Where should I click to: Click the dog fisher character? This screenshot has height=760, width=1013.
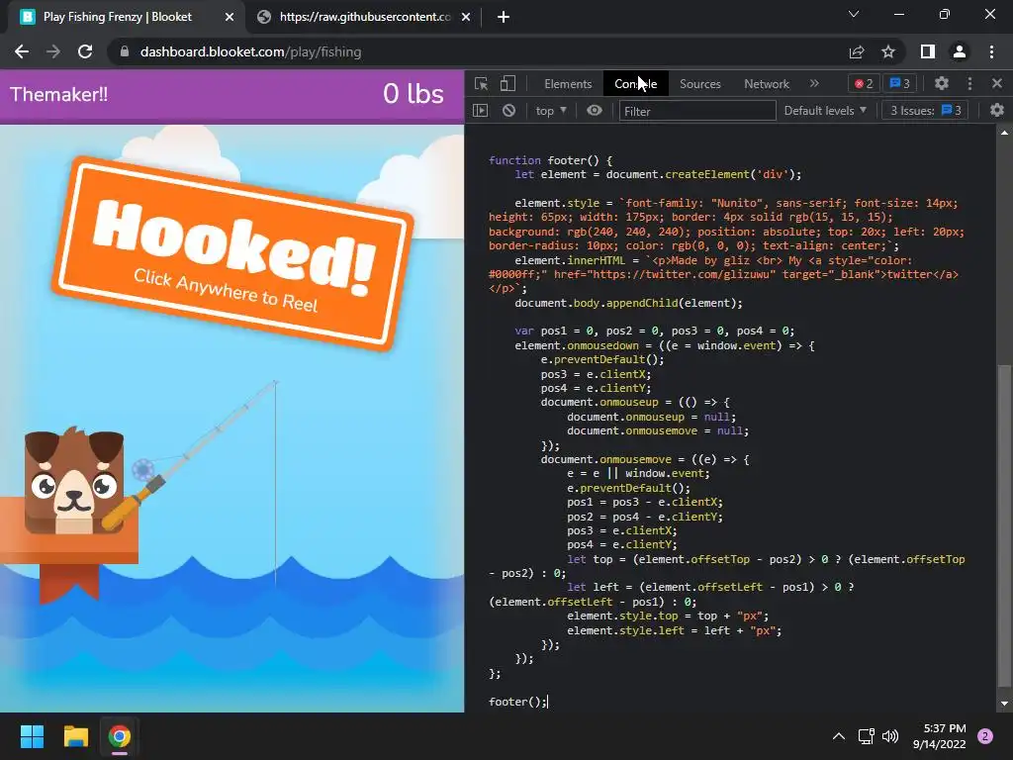[74, 482]
